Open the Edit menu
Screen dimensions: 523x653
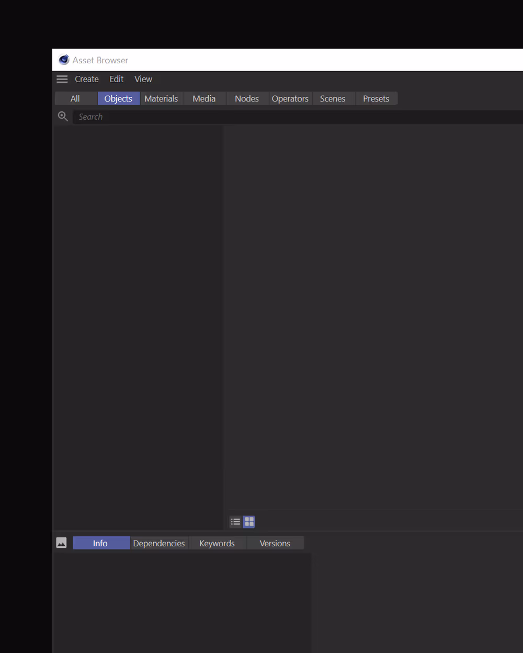click(116, 79)
